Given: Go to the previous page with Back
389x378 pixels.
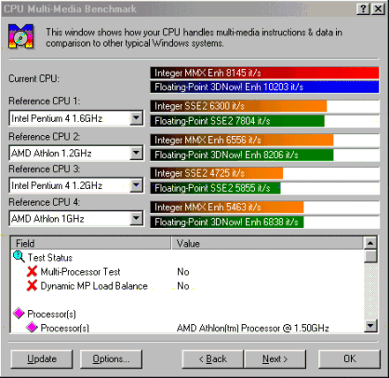Looking at the screenshot, I should 213,359.
